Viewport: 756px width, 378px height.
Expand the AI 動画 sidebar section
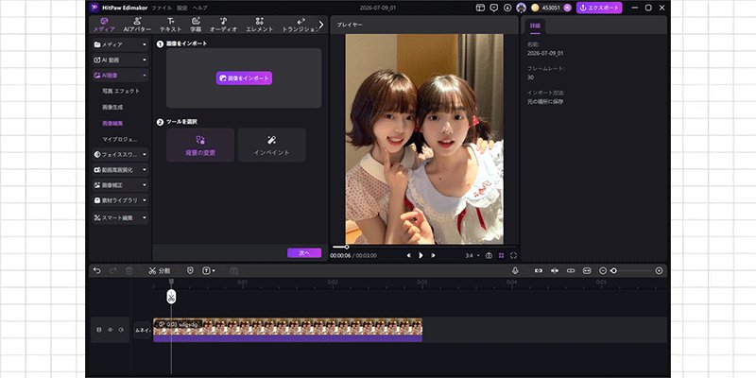click(121, 60)
